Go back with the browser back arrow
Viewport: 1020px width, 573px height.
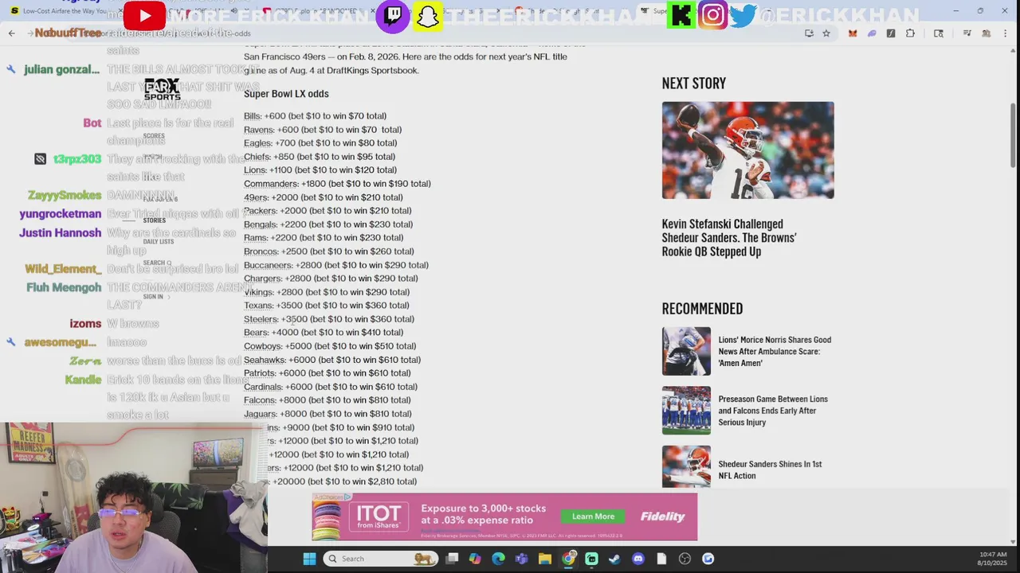(11, 33)
